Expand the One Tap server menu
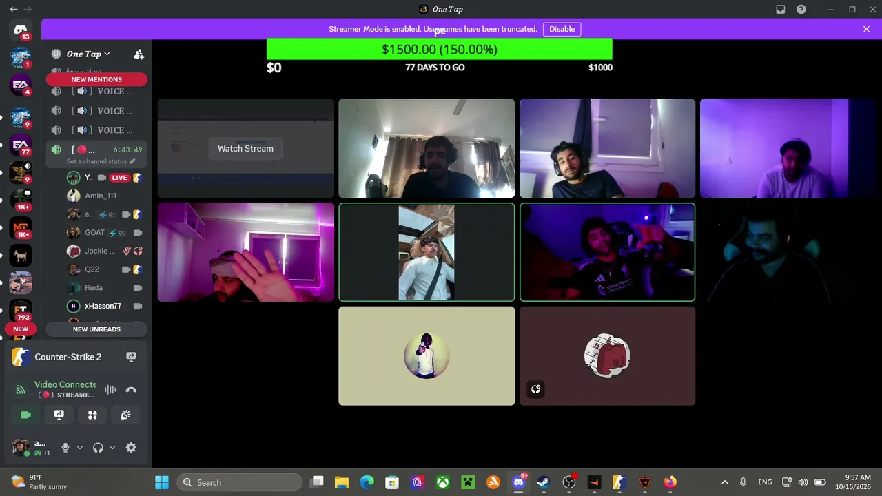882x496 pixels. pyautogui.click(x=88, y=54)
